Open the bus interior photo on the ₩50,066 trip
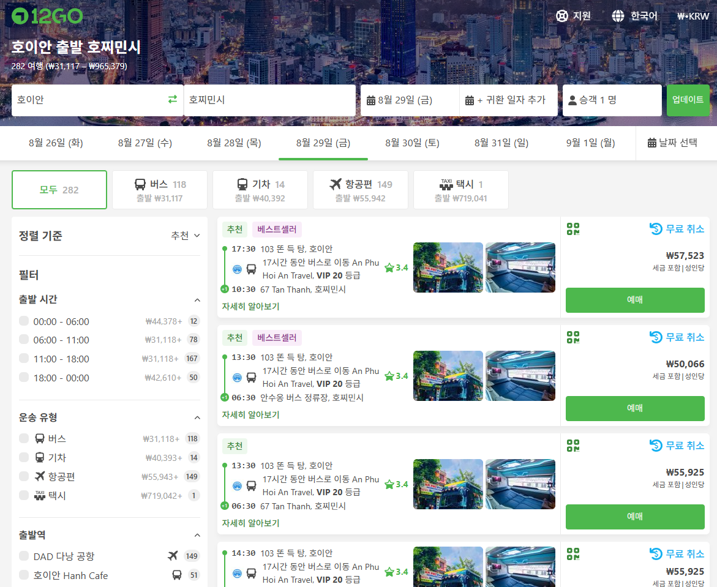This screenshot has height=587, width=717. [520, 376]
